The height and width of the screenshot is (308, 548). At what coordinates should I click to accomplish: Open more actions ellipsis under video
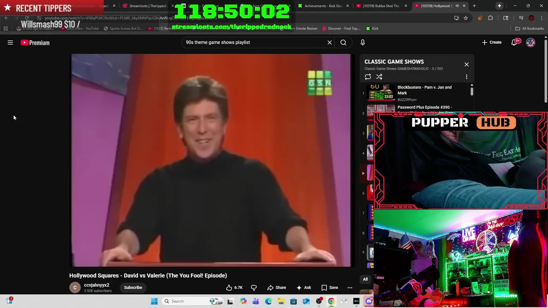[x=350, y=287]
